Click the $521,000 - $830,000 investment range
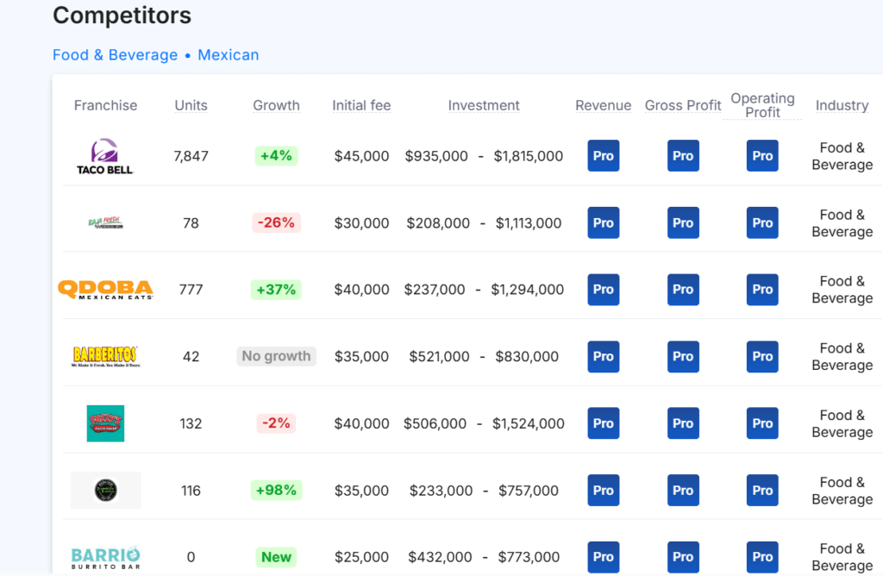883x576 pixels. (x=484, y=356)
